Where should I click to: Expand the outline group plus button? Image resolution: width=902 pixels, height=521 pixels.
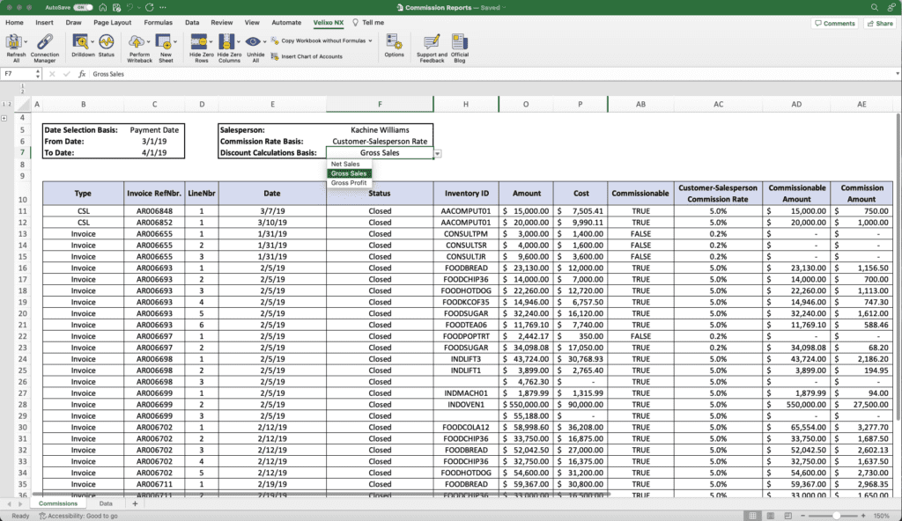(x=4, y=118)
